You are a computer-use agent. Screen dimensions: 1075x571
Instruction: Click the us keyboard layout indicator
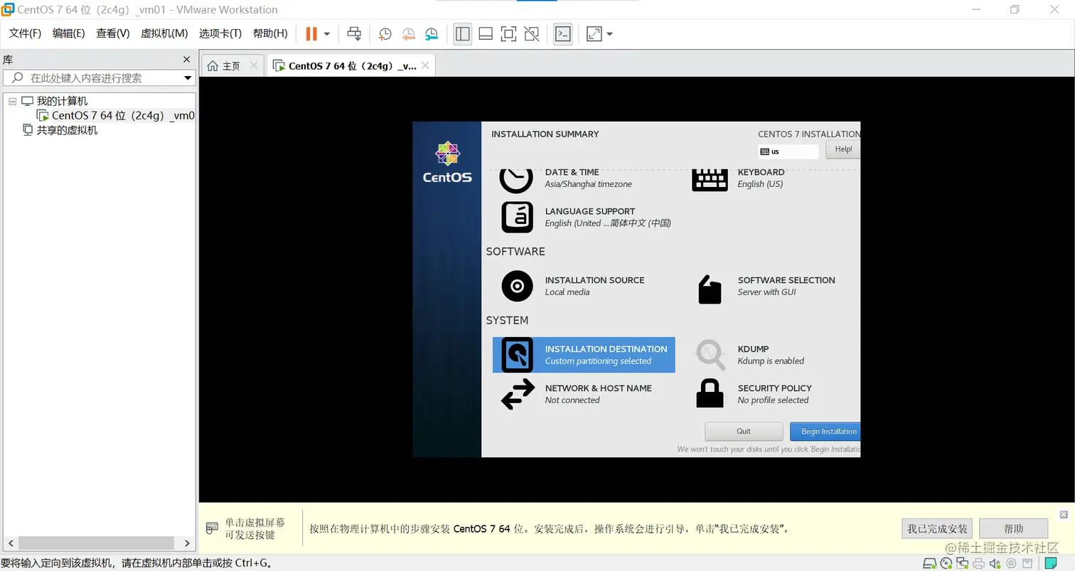(x=788, y=151)
